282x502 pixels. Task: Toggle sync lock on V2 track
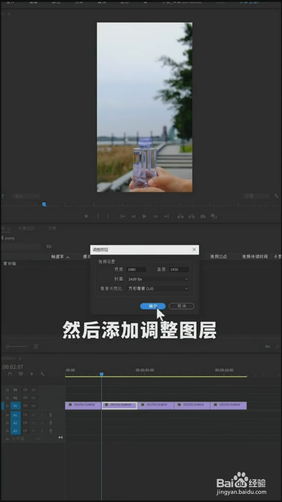[x=25, y=398]
